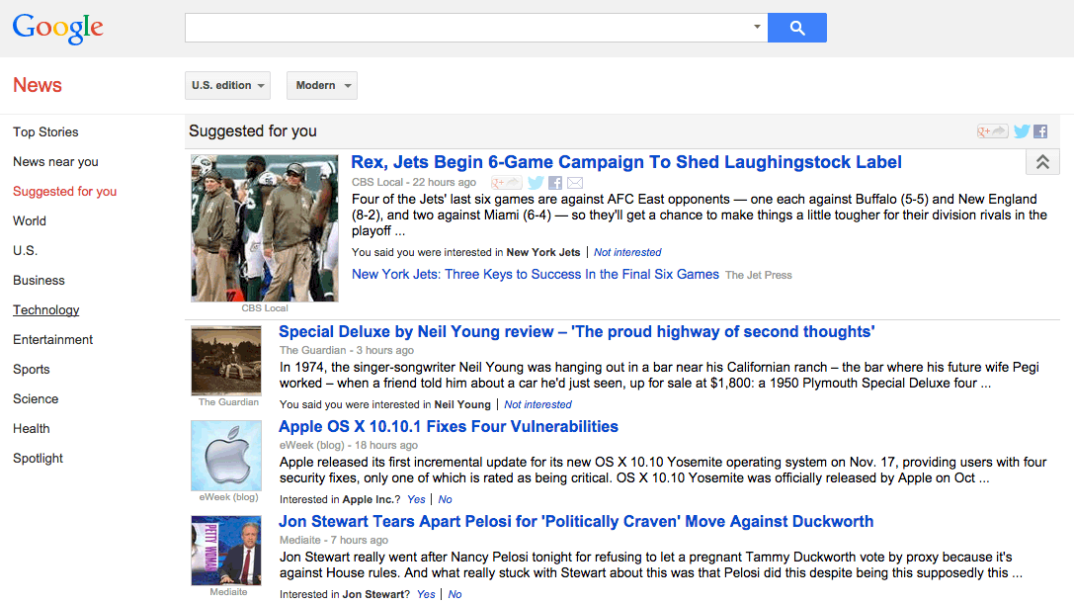This screenshot has height=604, width=1074.
Task: Mark Neil Young topic as Not interested
Action: (537, 404)
